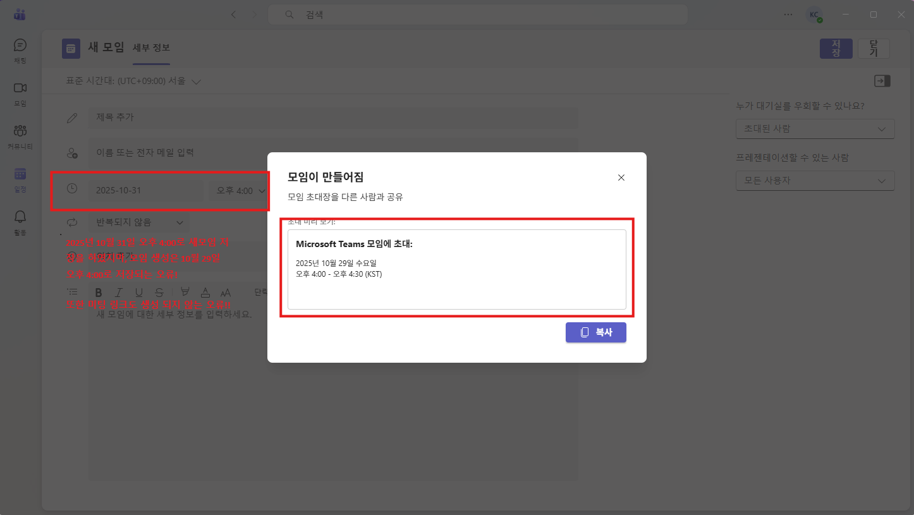This screenshot has width=914, height=515.
Task: Open the 오후 4:00 start time dropdown
Action: [x=240, y=191]
